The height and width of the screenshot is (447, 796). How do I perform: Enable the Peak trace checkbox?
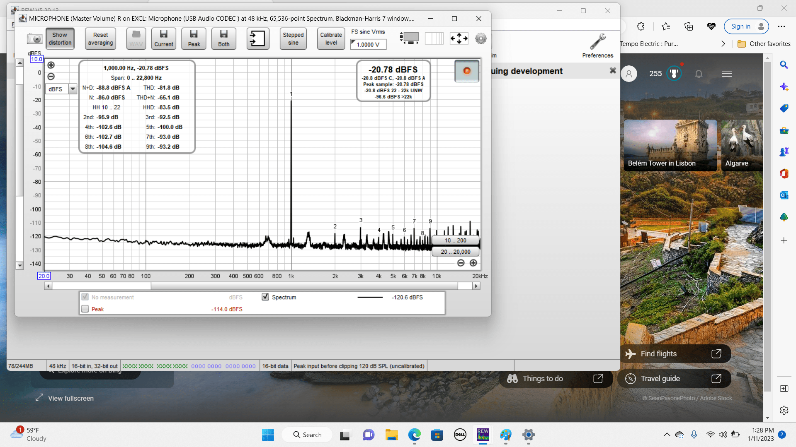85,309
